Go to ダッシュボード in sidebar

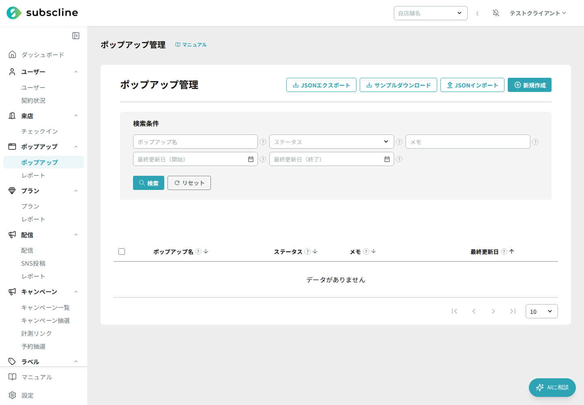43,55
